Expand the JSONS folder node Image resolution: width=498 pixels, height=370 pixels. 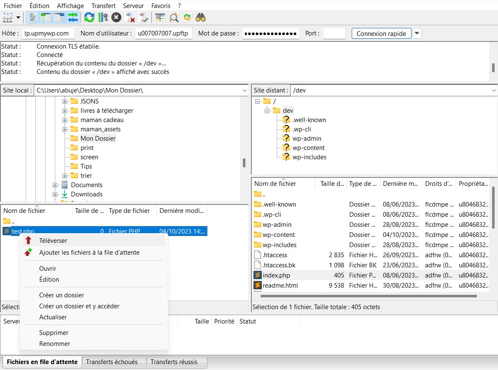tap(65, 101)
